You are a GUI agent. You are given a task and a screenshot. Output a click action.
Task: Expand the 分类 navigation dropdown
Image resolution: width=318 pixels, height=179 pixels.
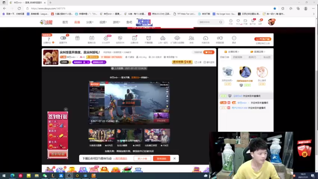[90, 22]
